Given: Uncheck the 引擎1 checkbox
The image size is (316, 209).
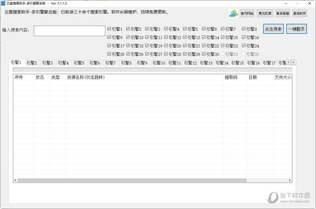Looking at the screenshot, I should pos(109,29).
